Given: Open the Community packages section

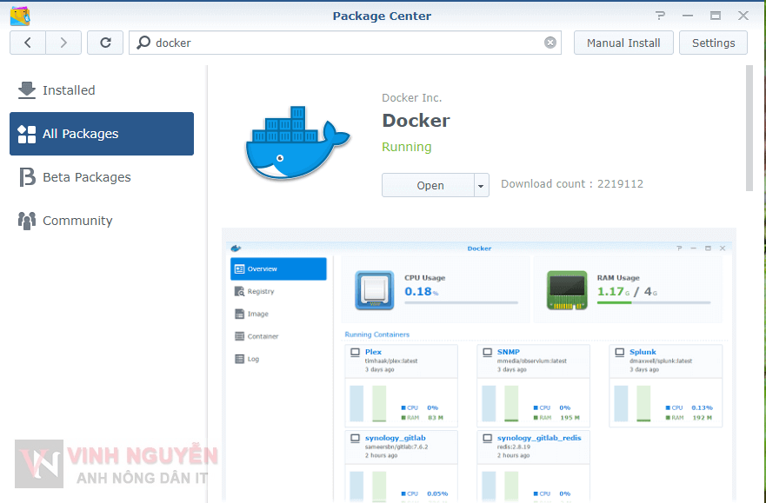Looking at the screenshot, I should pyautogui.click(x=102, y=221).
